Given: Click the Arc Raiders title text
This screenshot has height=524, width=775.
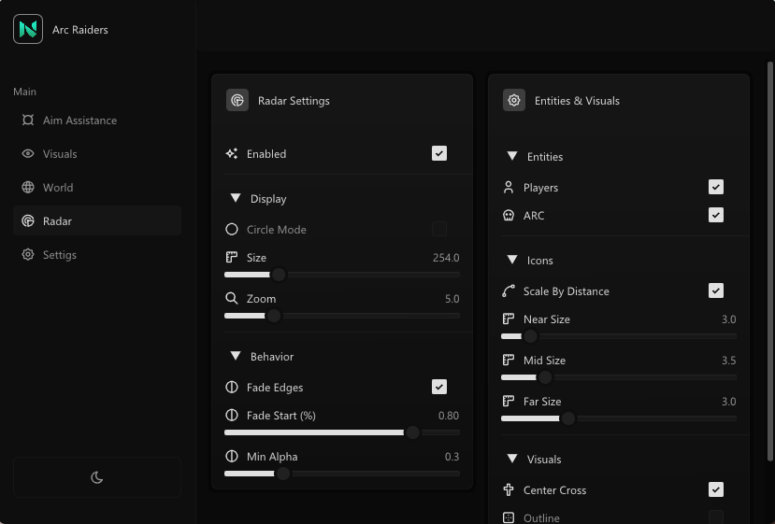Looking at the screenshot, I should point(80,30).
